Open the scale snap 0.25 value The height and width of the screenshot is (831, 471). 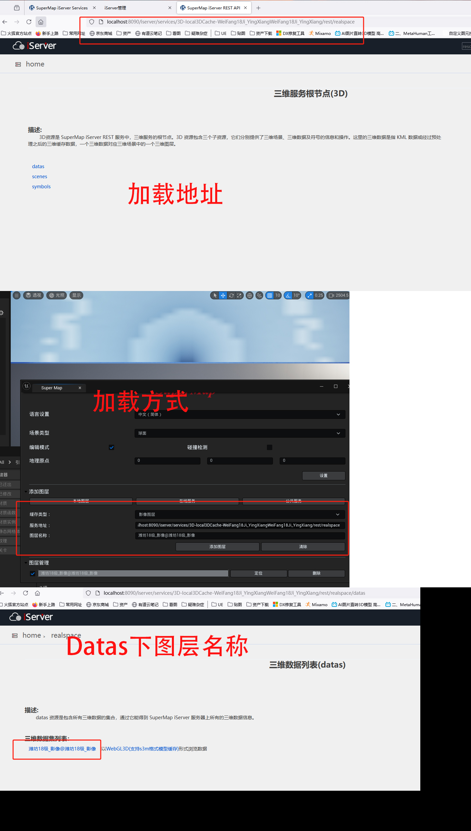coord(319,295)
